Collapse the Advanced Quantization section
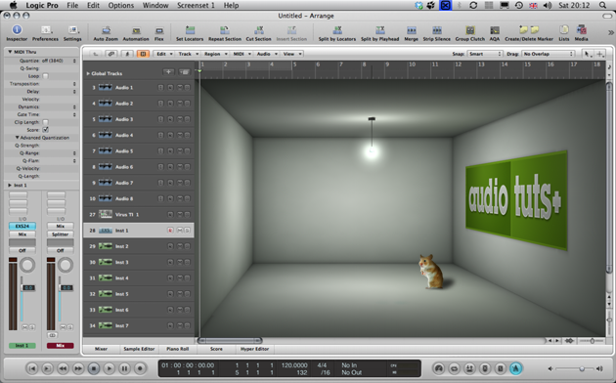 [x=18, y=138]
